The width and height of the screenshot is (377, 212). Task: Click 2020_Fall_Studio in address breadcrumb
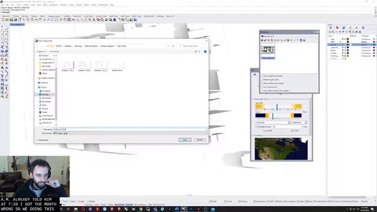91,46
